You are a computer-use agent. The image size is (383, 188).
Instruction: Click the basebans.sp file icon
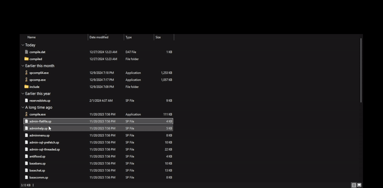click(26, 163)
